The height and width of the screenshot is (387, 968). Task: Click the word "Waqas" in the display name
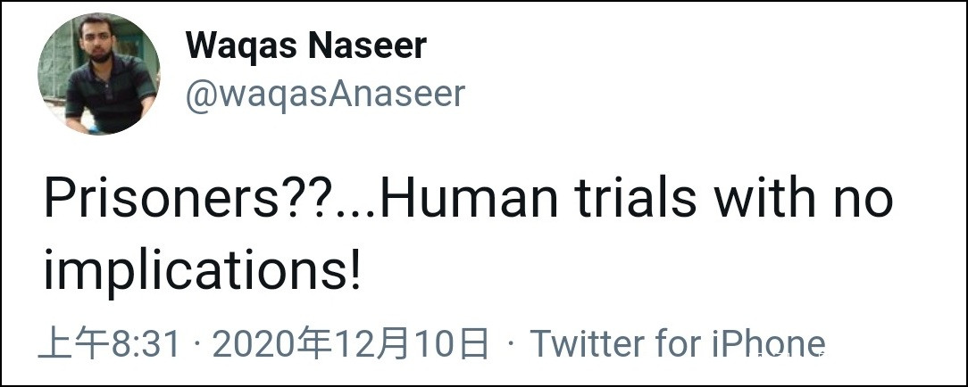pyautogui.click(x=241, y=47)
